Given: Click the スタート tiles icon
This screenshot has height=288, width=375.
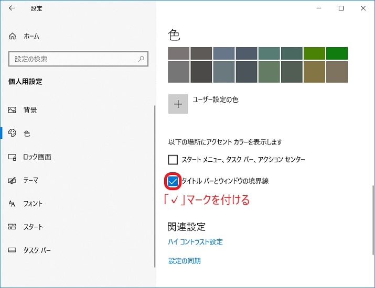Looking at the screenshot, I should point(12,226).
